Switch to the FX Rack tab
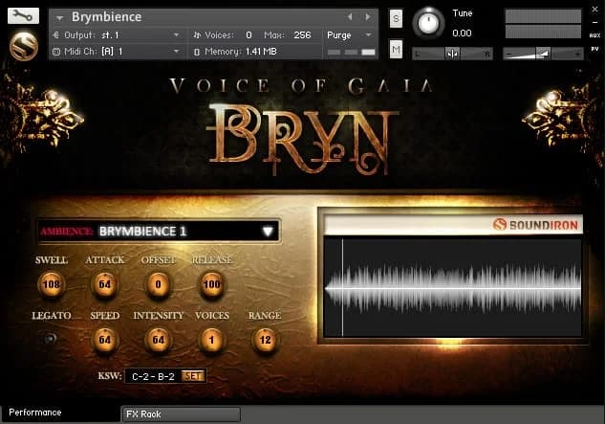Screen dimensions: 605x424 [x=181, y=414]
